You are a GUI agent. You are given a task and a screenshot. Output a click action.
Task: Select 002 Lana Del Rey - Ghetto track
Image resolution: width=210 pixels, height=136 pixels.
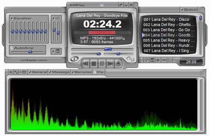click(x=169, y=25)
